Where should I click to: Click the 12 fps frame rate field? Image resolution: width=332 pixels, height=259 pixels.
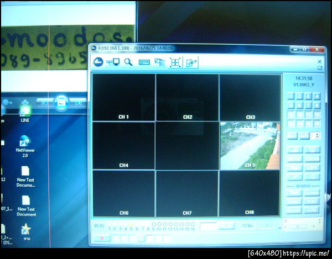tap(247, 226)
